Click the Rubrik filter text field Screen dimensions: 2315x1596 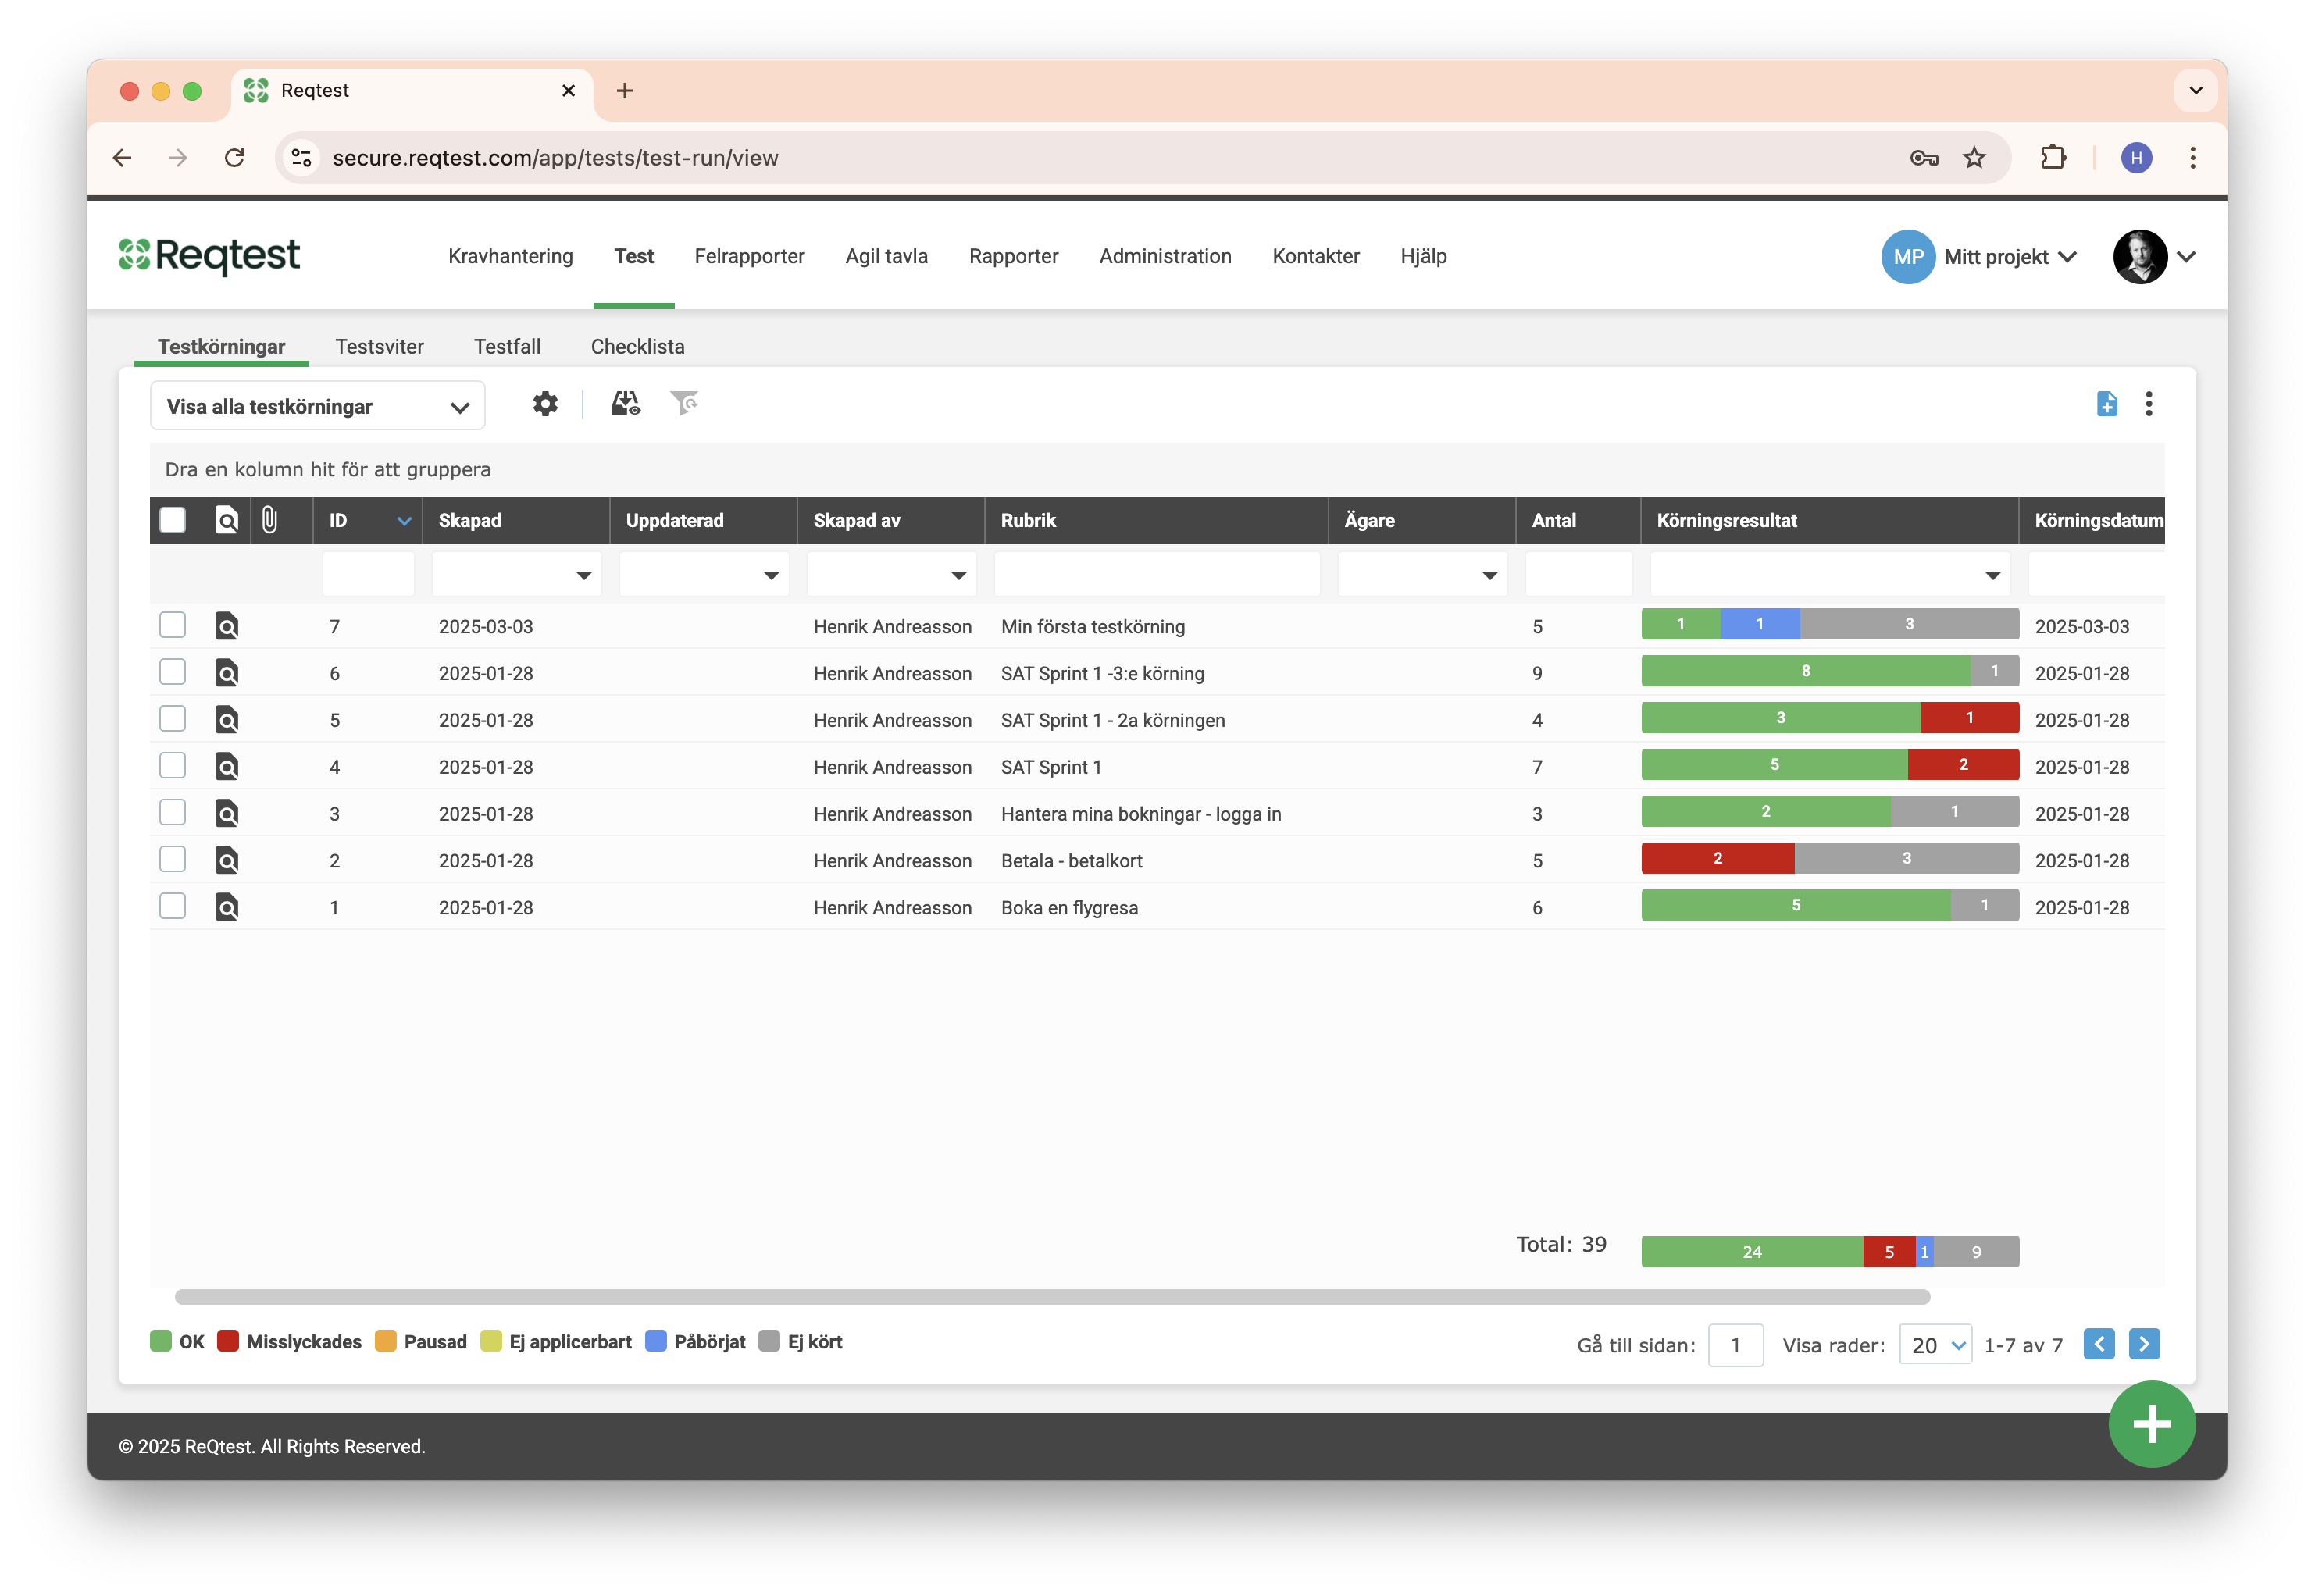pos(1156,575)
